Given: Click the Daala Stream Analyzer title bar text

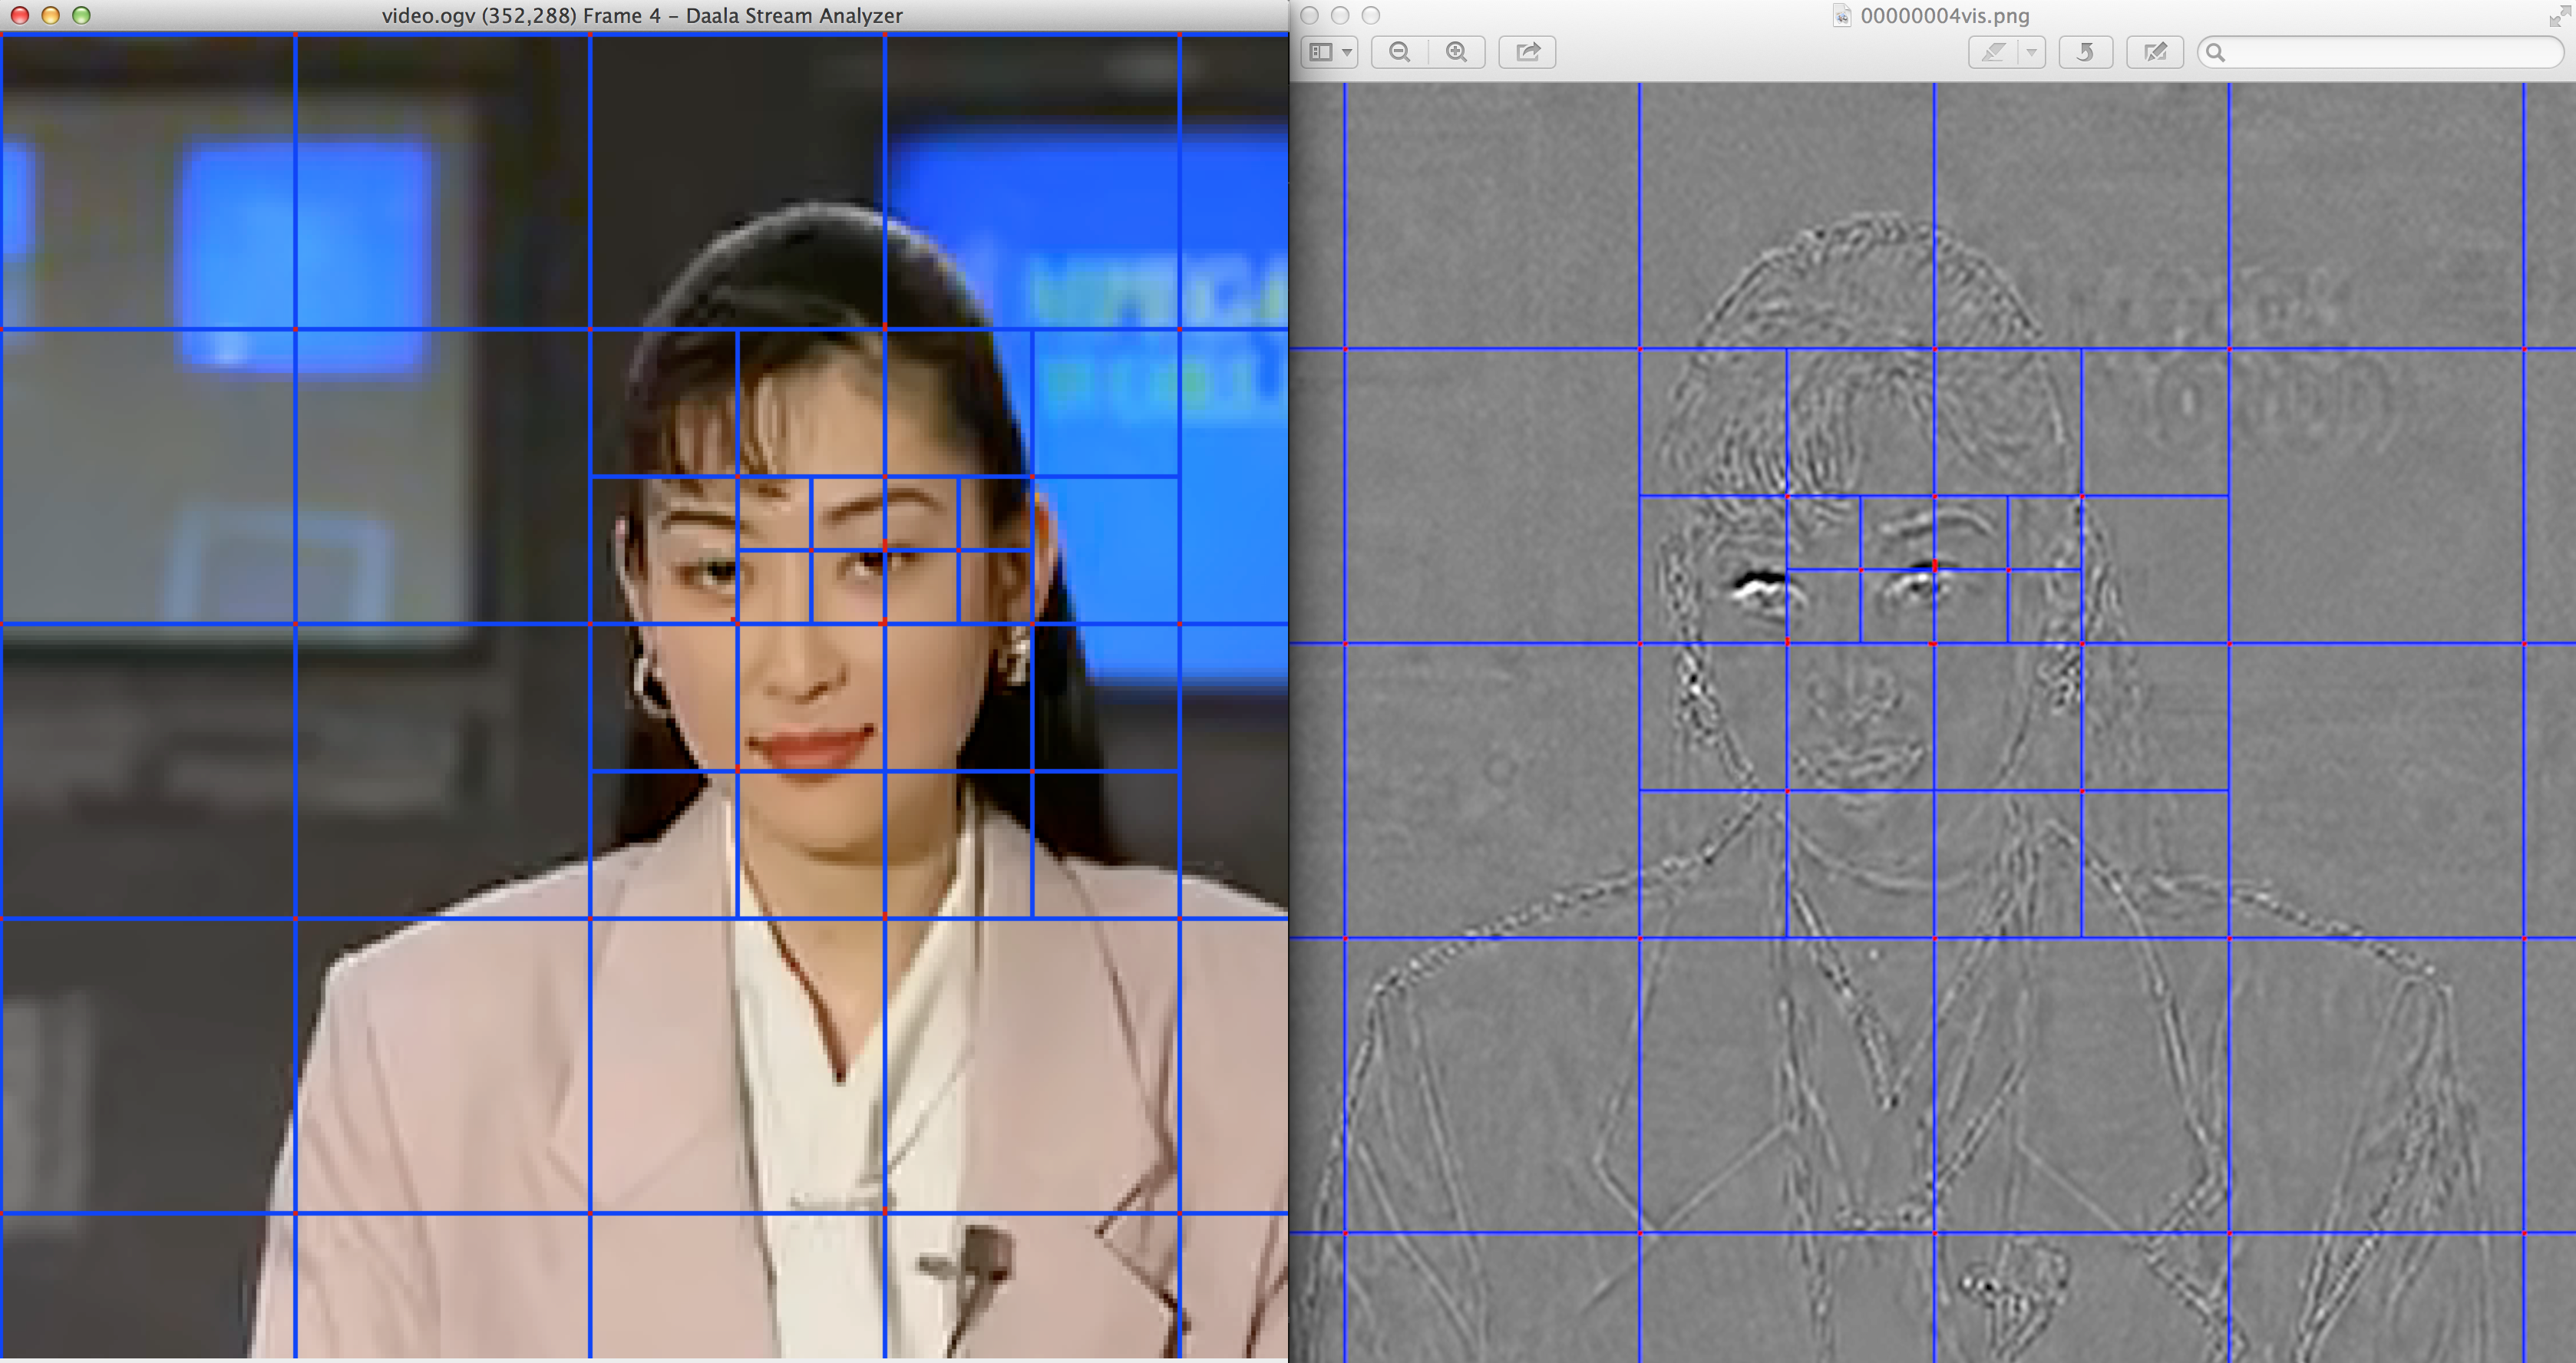Looking at the screenshot, I should click(642, 15).
